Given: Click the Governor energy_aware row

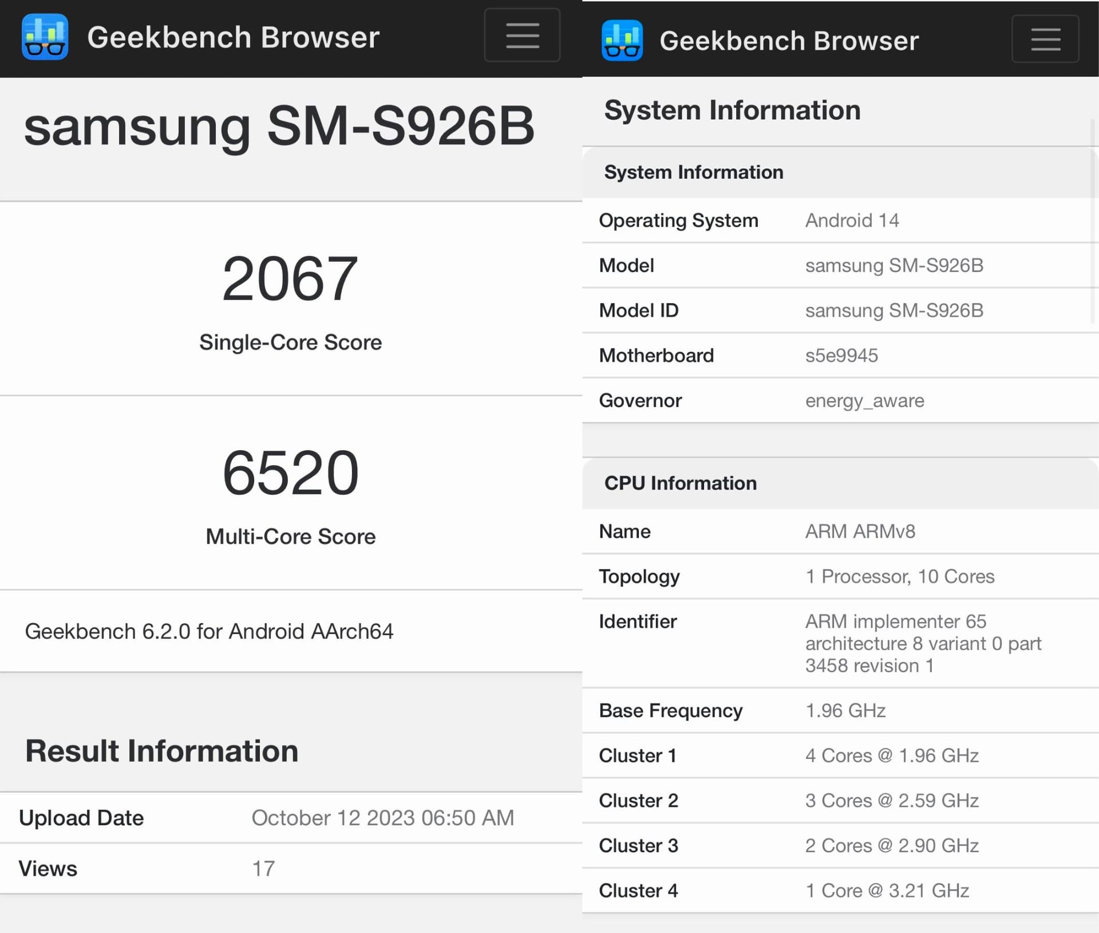Looking at the screenshot, I should (x=864, y=401).
